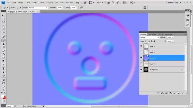Open the Filter menu
193x108 pixels.
(x=42, y=3)
